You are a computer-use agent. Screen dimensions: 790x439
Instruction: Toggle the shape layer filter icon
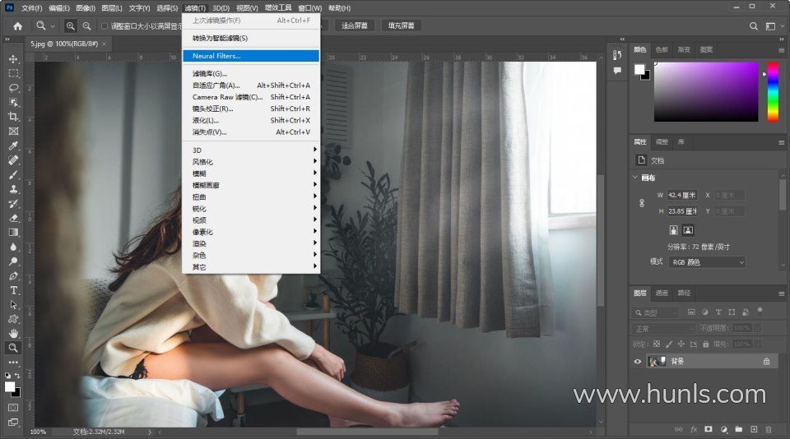tap(732, 312)
